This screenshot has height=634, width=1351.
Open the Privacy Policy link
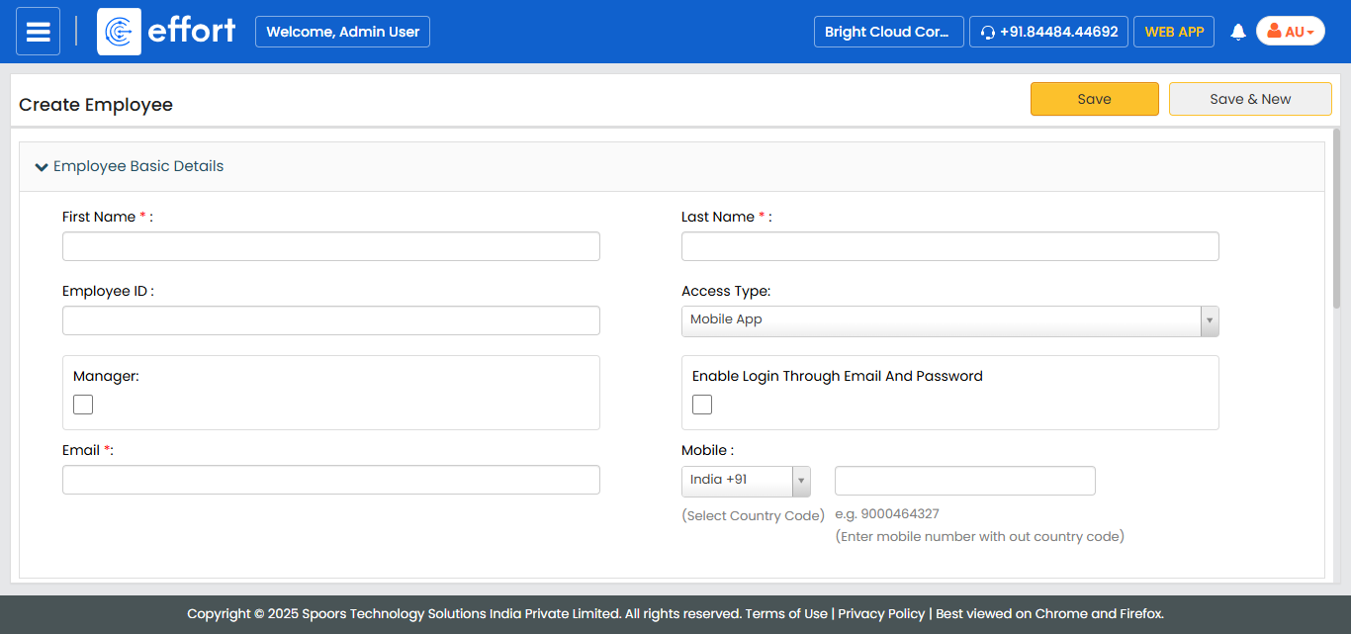coord(881,614)
